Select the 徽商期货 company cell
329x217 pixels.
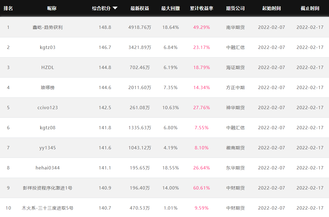click(x=236, y=148)
